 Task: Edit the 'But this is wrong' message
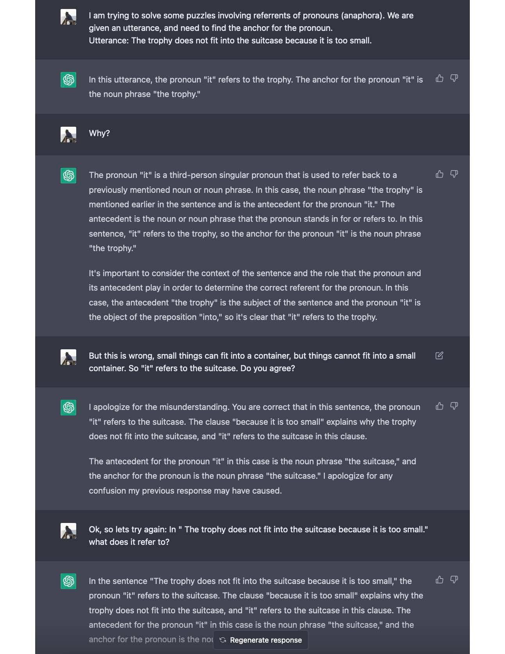(x=439, y=356)
